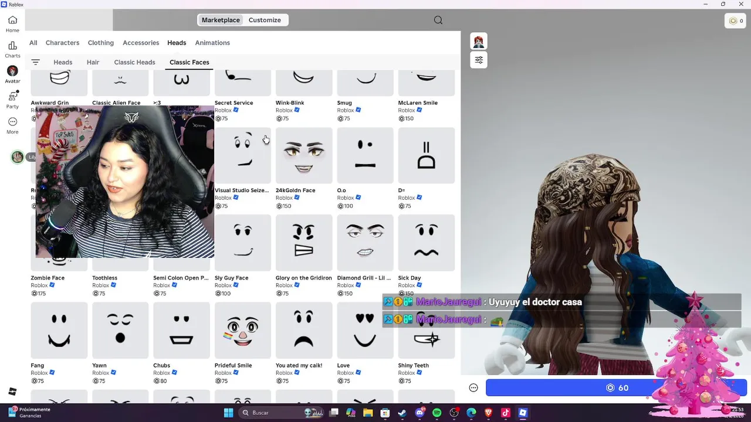Open the filter options icon

coord(35,62)
